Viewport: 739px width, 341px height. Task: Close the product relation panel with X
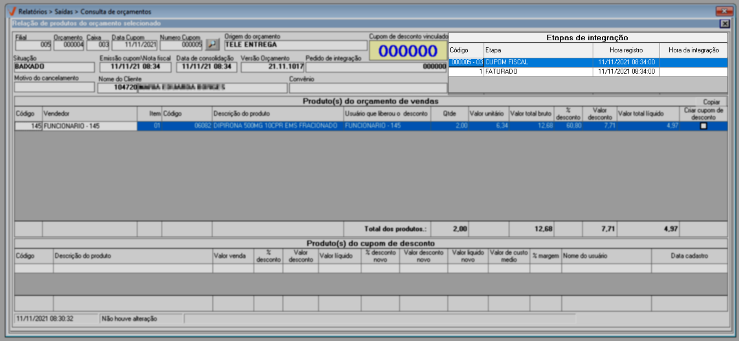click(x=725, y=24)
